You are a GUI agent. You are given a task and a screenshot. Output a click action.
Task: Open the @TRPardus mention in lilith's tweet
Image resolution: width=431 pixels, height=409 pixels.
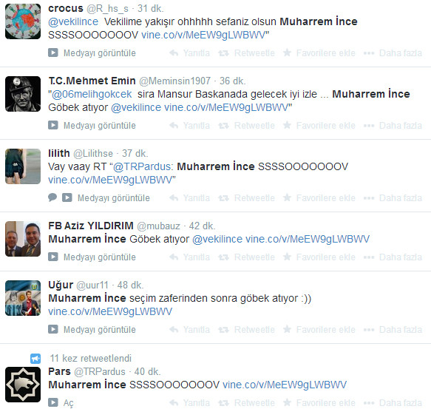(142, 166)
